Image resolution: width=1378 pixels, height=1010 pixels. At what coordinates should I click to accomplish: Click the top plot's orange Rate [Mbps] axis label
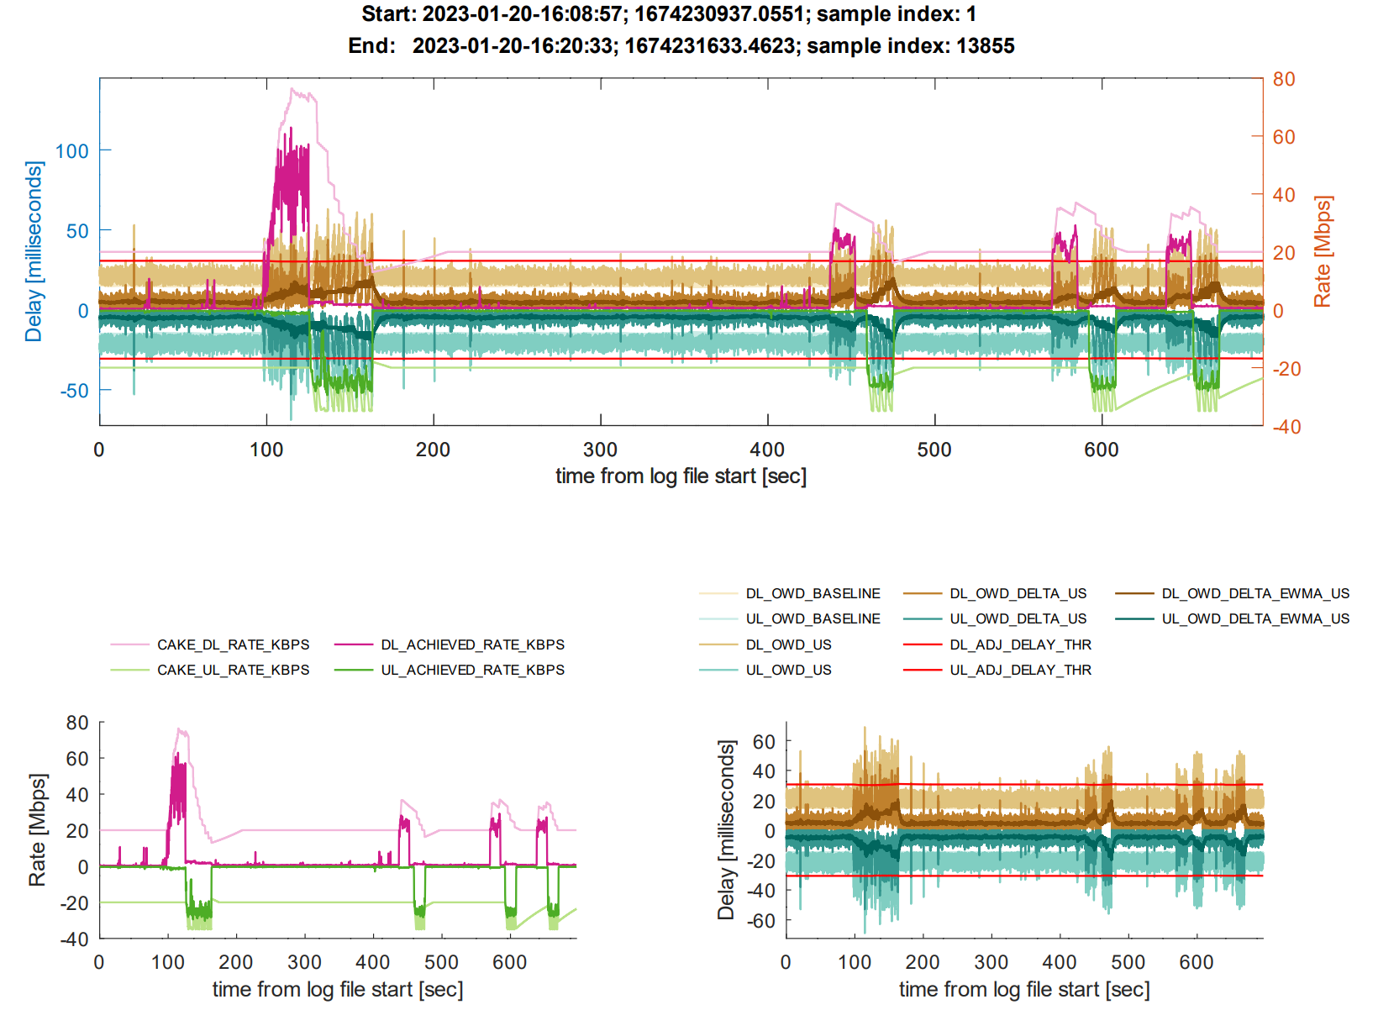[x=1323, y=251]
